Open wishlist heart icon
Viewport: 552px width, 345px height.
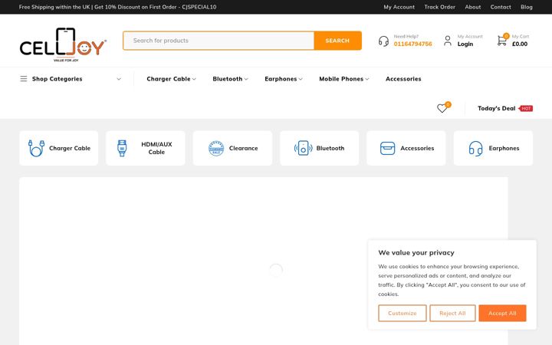point(442,108)
